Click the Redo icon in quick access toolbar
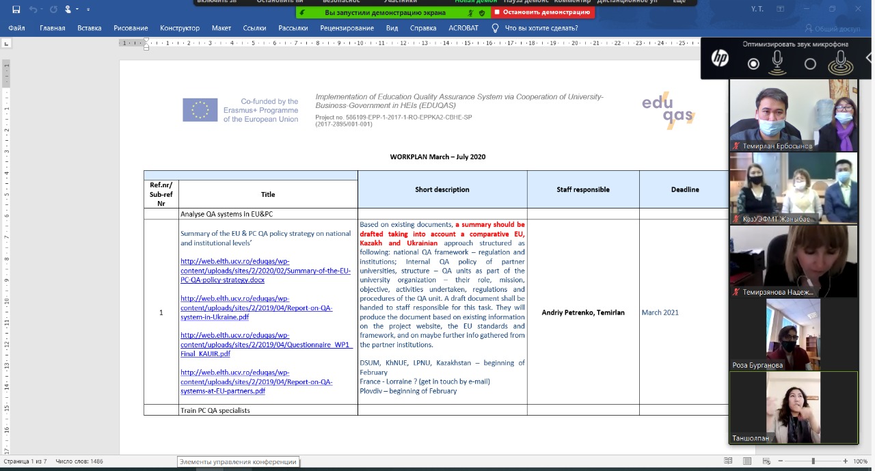 coord(53,10)
